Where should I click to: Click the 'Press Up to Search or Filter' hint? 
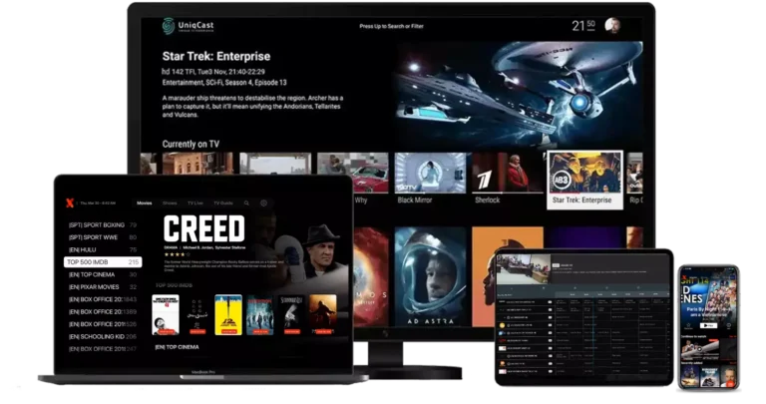tap(391, 26)
